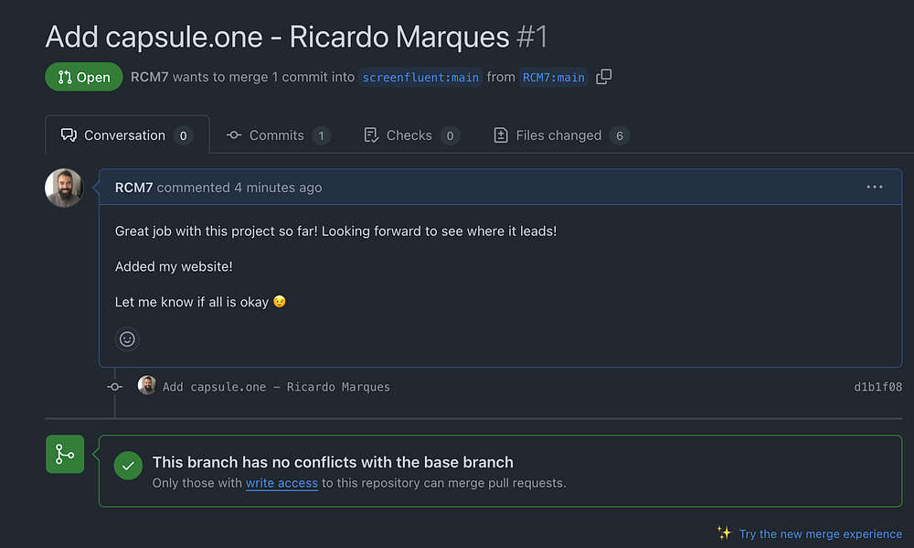Switch to the Conversation tab
The width and height of the screenshot is (914, 548).
tap(126, 135)
